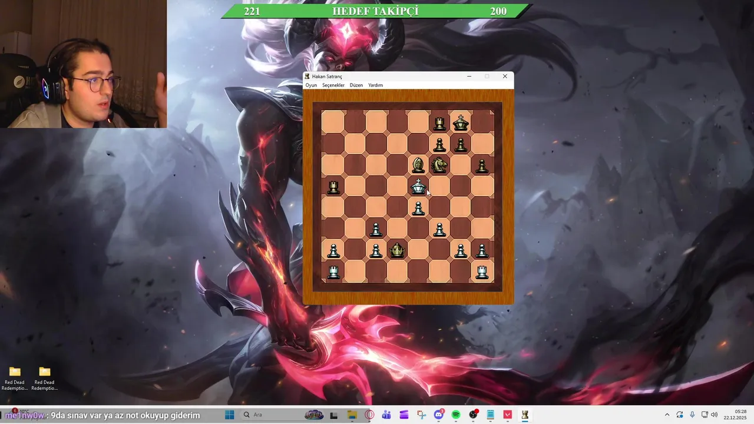Open the Düzen menu
Viewport: 754px width, 424px height.
click(x=356, y=85)
